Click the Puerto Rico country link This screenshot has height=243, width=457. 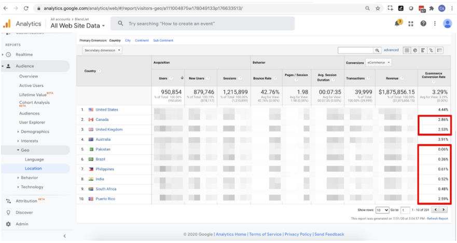(105, 199)
